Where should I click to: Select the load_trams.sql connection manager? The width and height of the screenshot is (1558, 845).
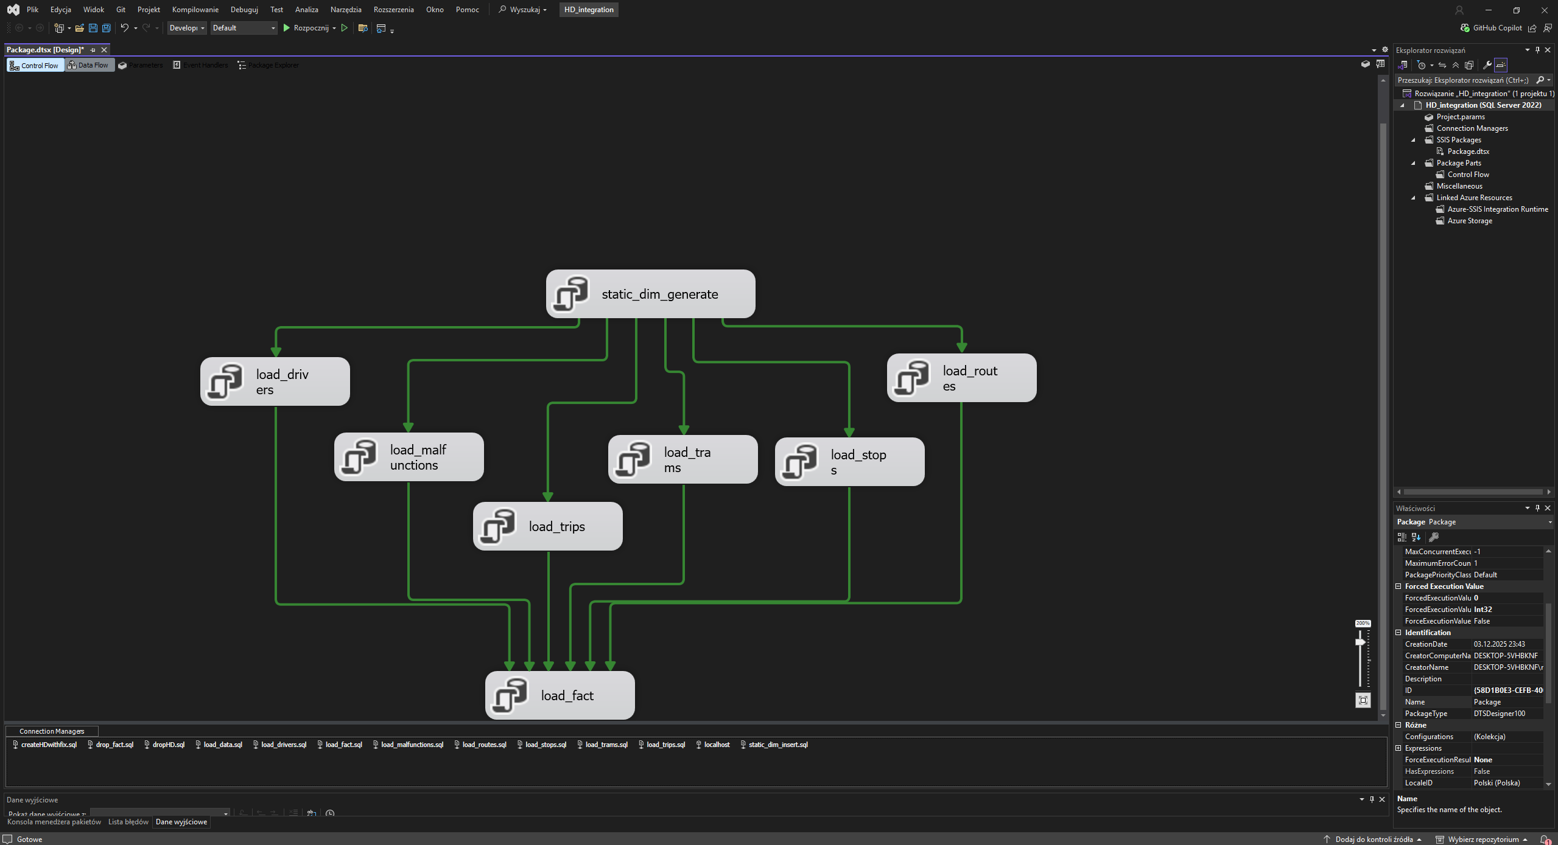point(605,744)
